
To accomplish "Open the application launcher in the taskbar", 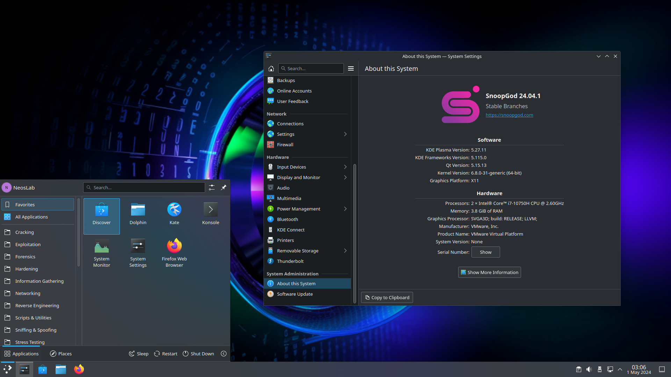I will (x=7, y=369).
